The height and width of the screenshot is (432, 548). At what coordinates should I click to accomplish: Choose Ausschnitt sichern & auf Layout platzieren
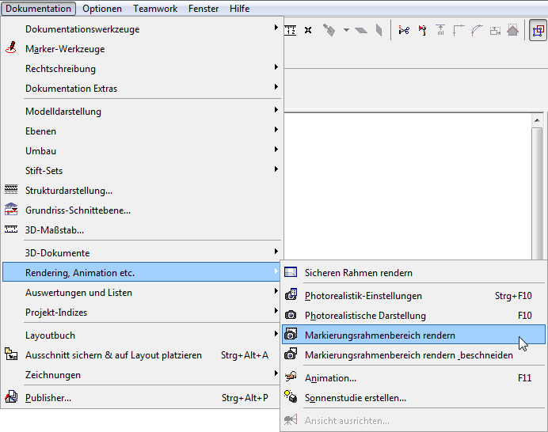[x=142, y=354]
